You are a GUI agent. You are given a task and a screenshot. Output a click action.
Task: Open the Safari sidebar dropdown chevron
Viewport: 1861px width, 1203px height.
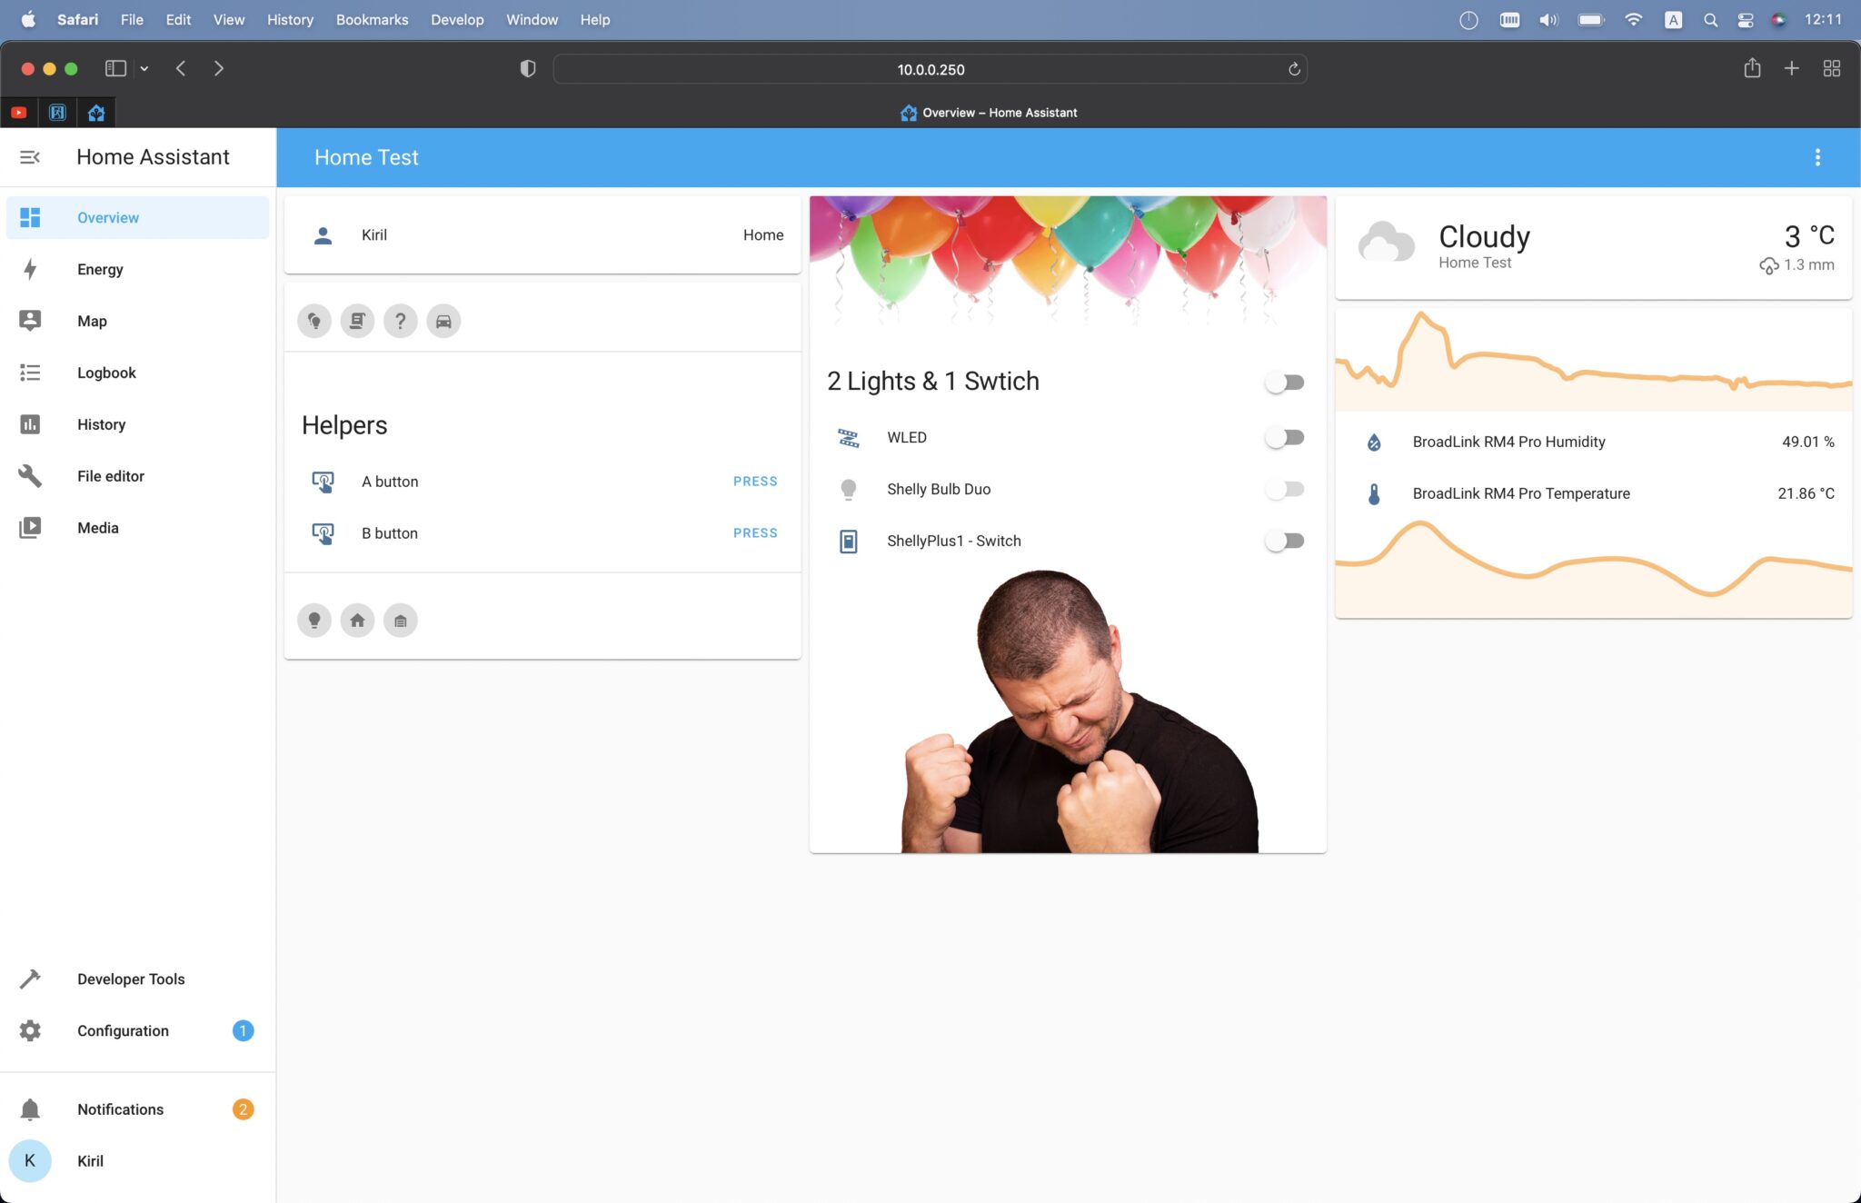point(144,68)
